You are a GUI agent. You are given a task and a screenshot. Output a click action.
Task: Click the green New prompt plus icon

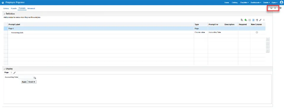coord(246,20)
